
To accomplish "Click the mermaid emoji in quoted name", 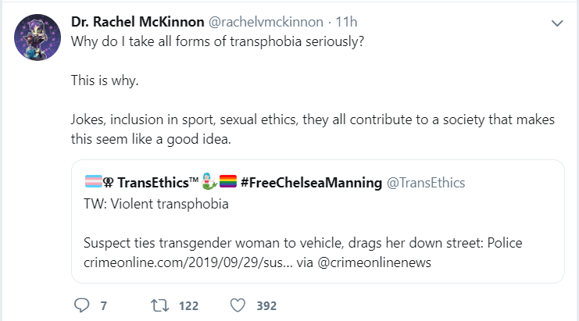I will tap(209, 181).
